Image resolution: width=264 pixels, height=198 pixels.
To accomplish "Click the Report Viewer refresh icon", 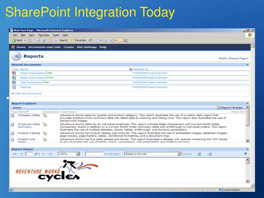I will [x=199, y=154].
